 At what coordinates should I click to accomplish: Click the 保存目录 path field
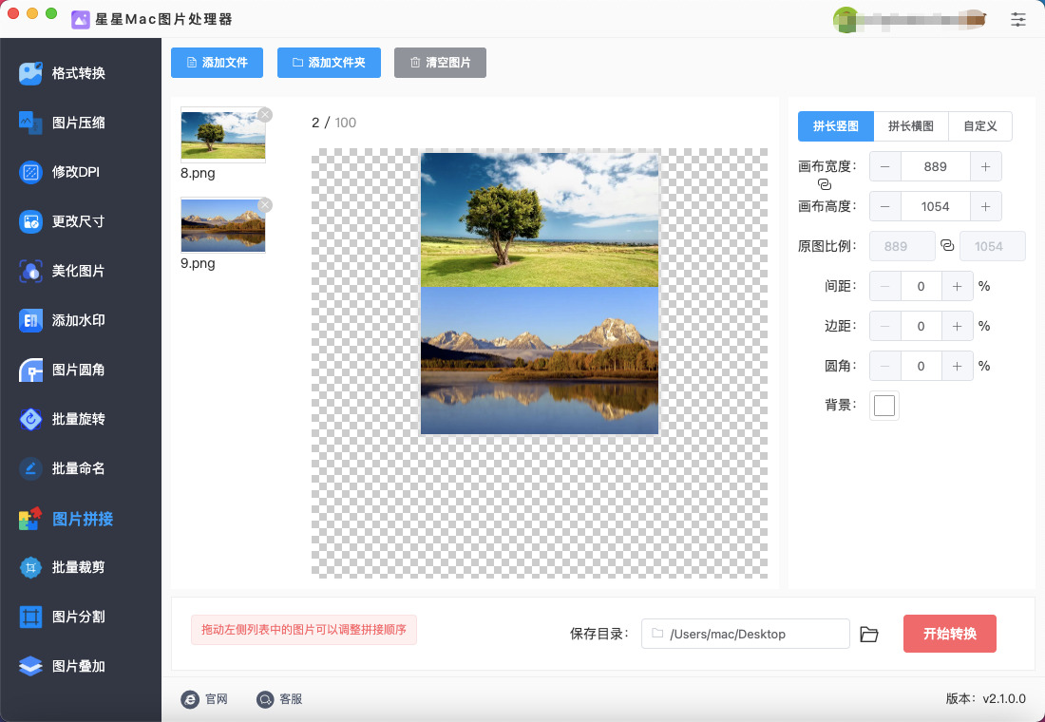[745, 634]
